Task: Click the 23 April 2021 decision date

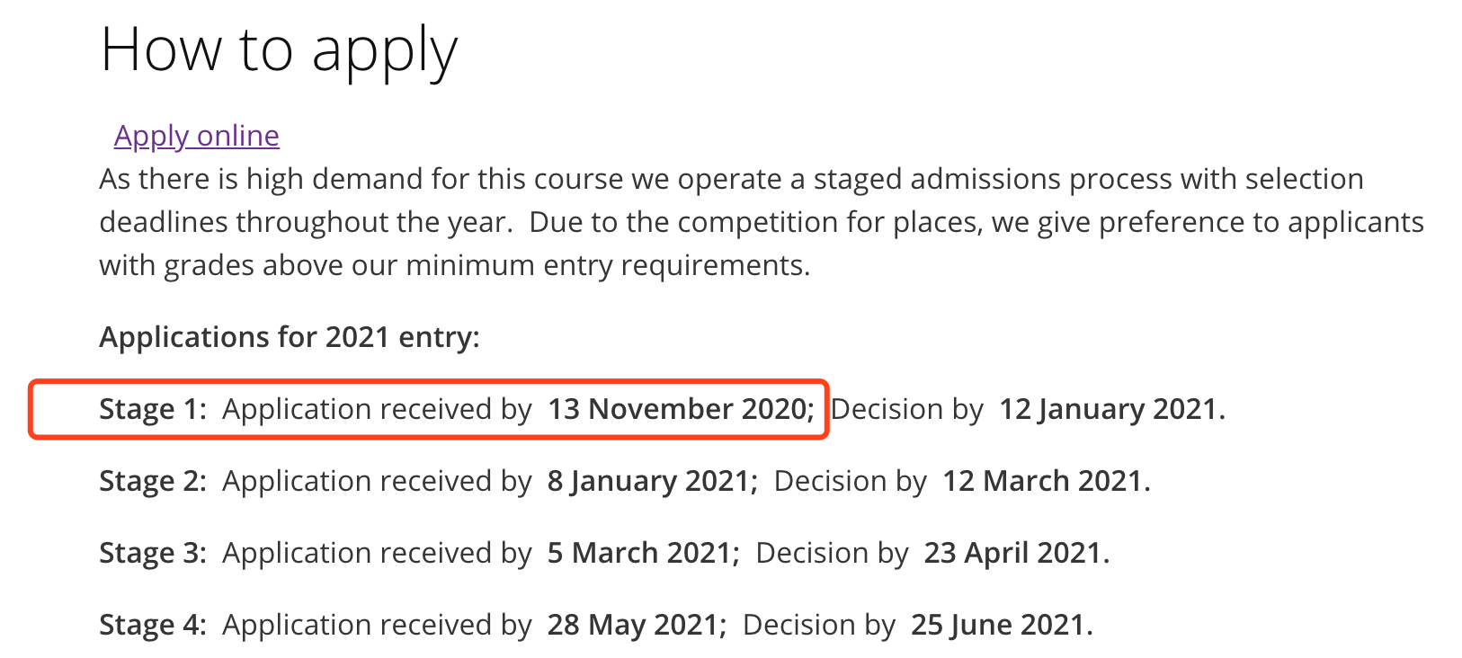Action: (1016, 553)
